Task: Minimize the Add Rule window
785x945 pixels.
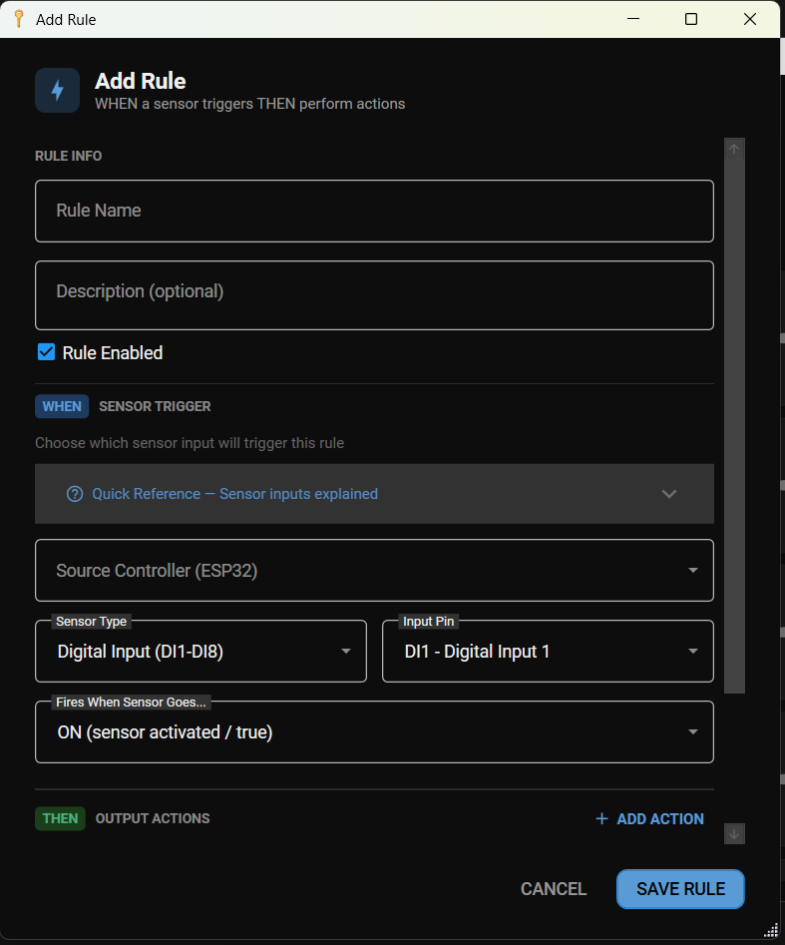Action: (633, 19)
